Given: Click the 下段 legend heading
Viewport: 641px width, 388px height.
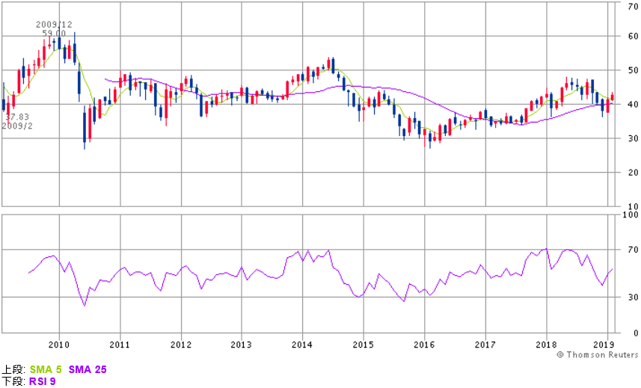Looking at the screenshot, I should 14,381.
